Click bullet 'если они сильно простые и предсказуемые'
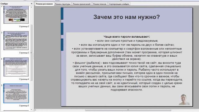Screen dimensions: 199x112 pos(127,41)
